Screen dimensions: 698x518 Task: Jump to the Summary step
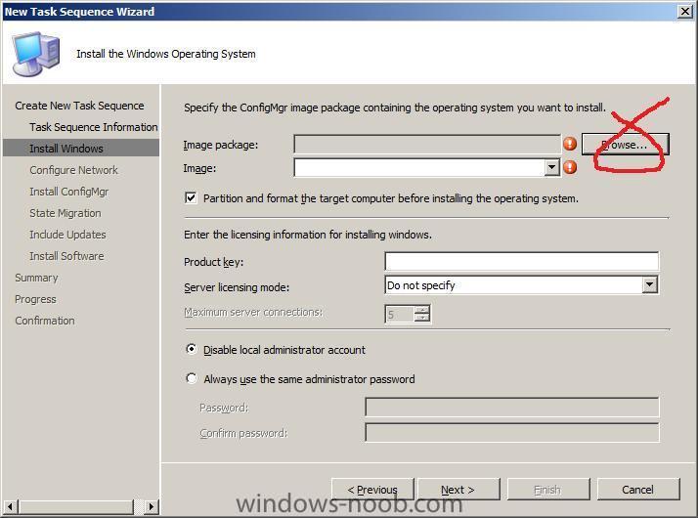36,278
